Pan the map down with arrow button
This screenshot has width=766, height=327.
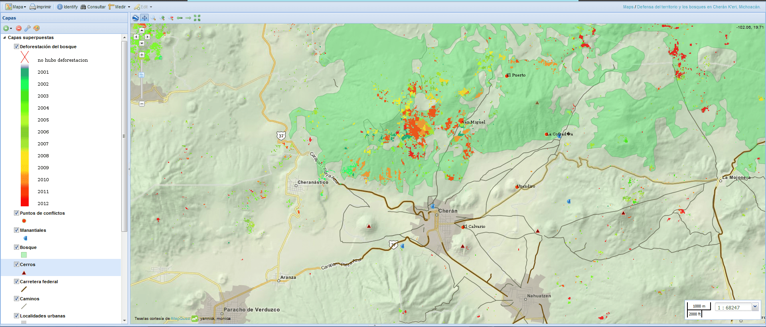point(142,43)
